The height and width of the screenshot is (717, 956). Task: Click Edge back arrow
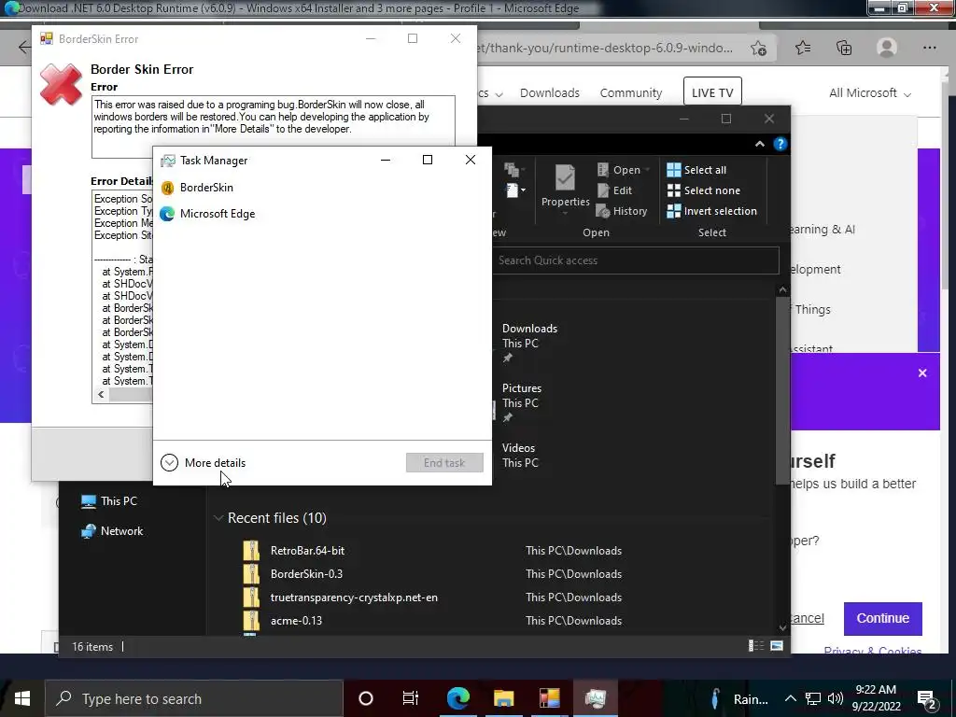(23, 48)
